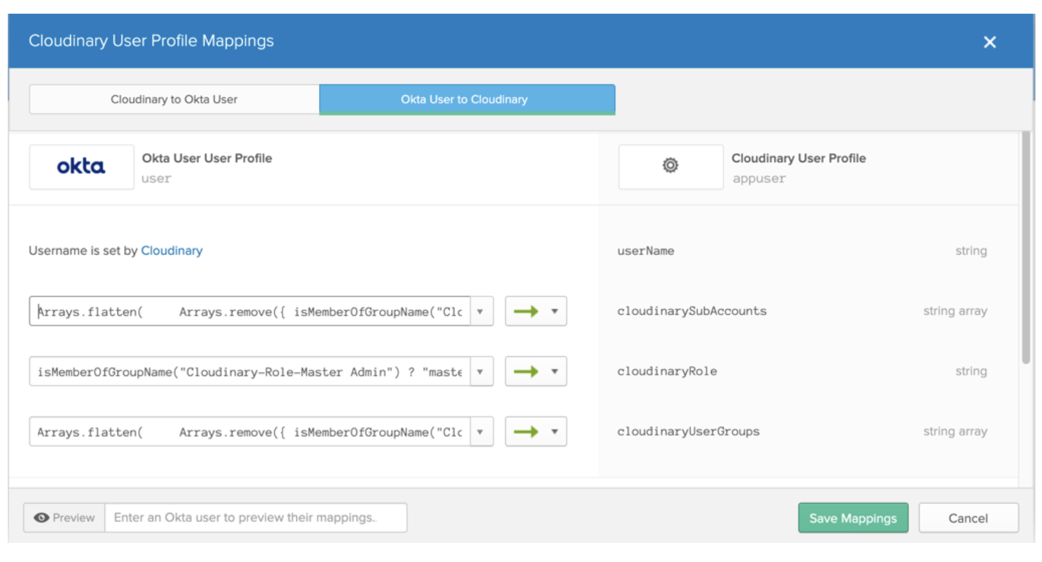The image size is (1042, 562).
Task: Select the Okta User to Cloudinary tab
Action: [x=467, y=100]
